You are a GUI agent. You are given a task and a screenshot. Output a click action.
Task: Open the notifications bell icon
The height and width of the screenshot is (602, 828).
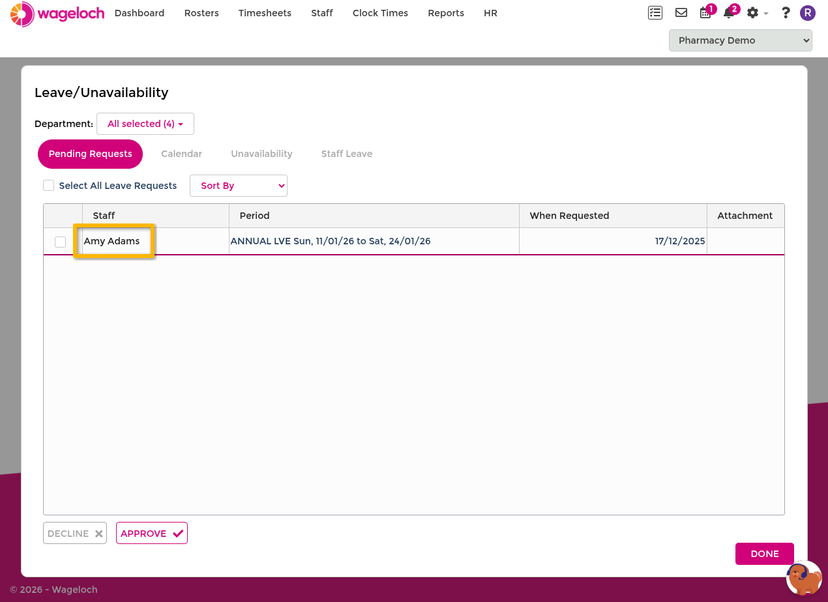click(x=730, y=12)
